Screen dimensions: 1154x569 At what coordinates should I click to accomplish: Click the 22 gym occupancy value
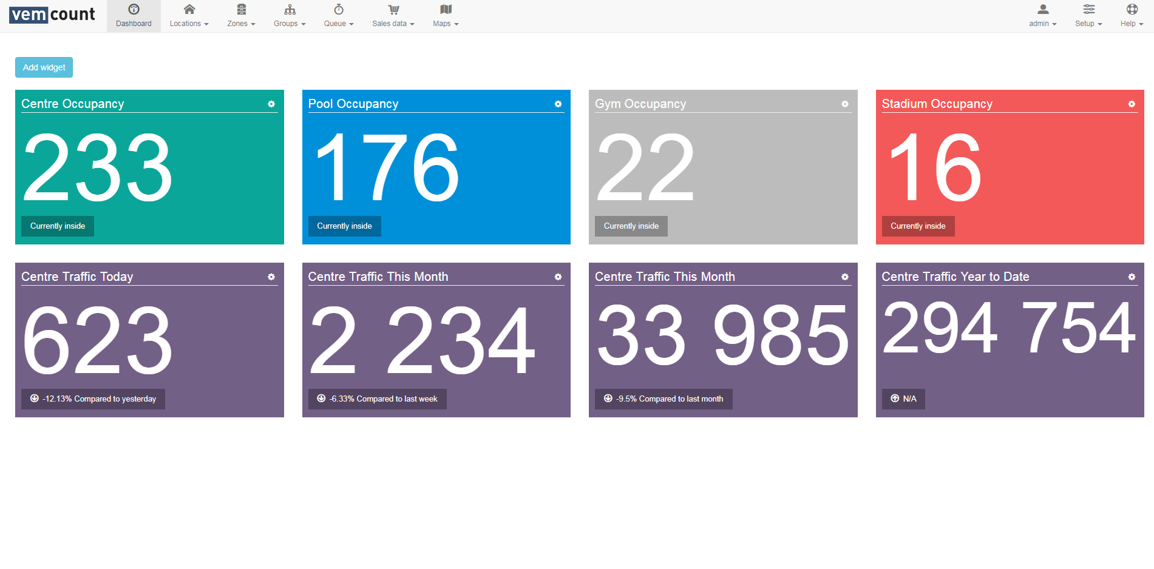[x=646, y=168]
